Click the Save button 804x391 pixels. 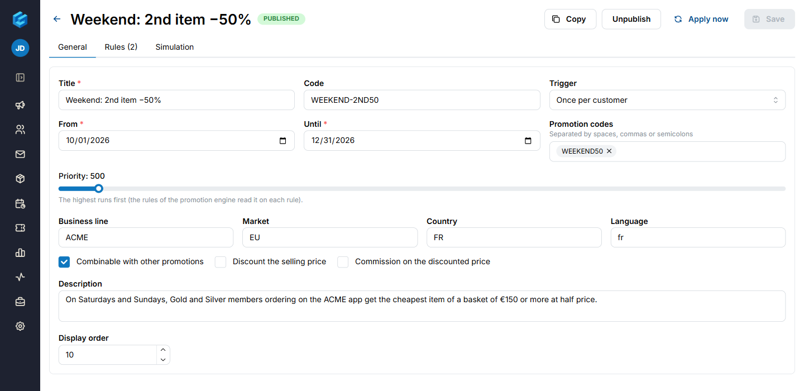[769, 19]
